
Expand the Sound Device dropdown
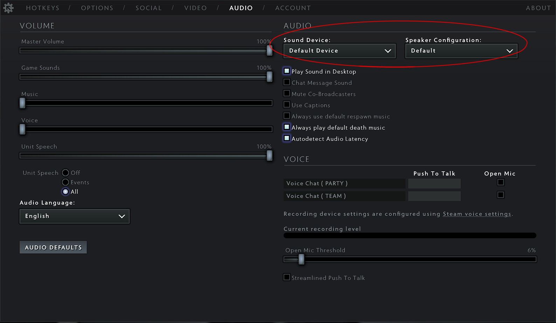point(339,51)
